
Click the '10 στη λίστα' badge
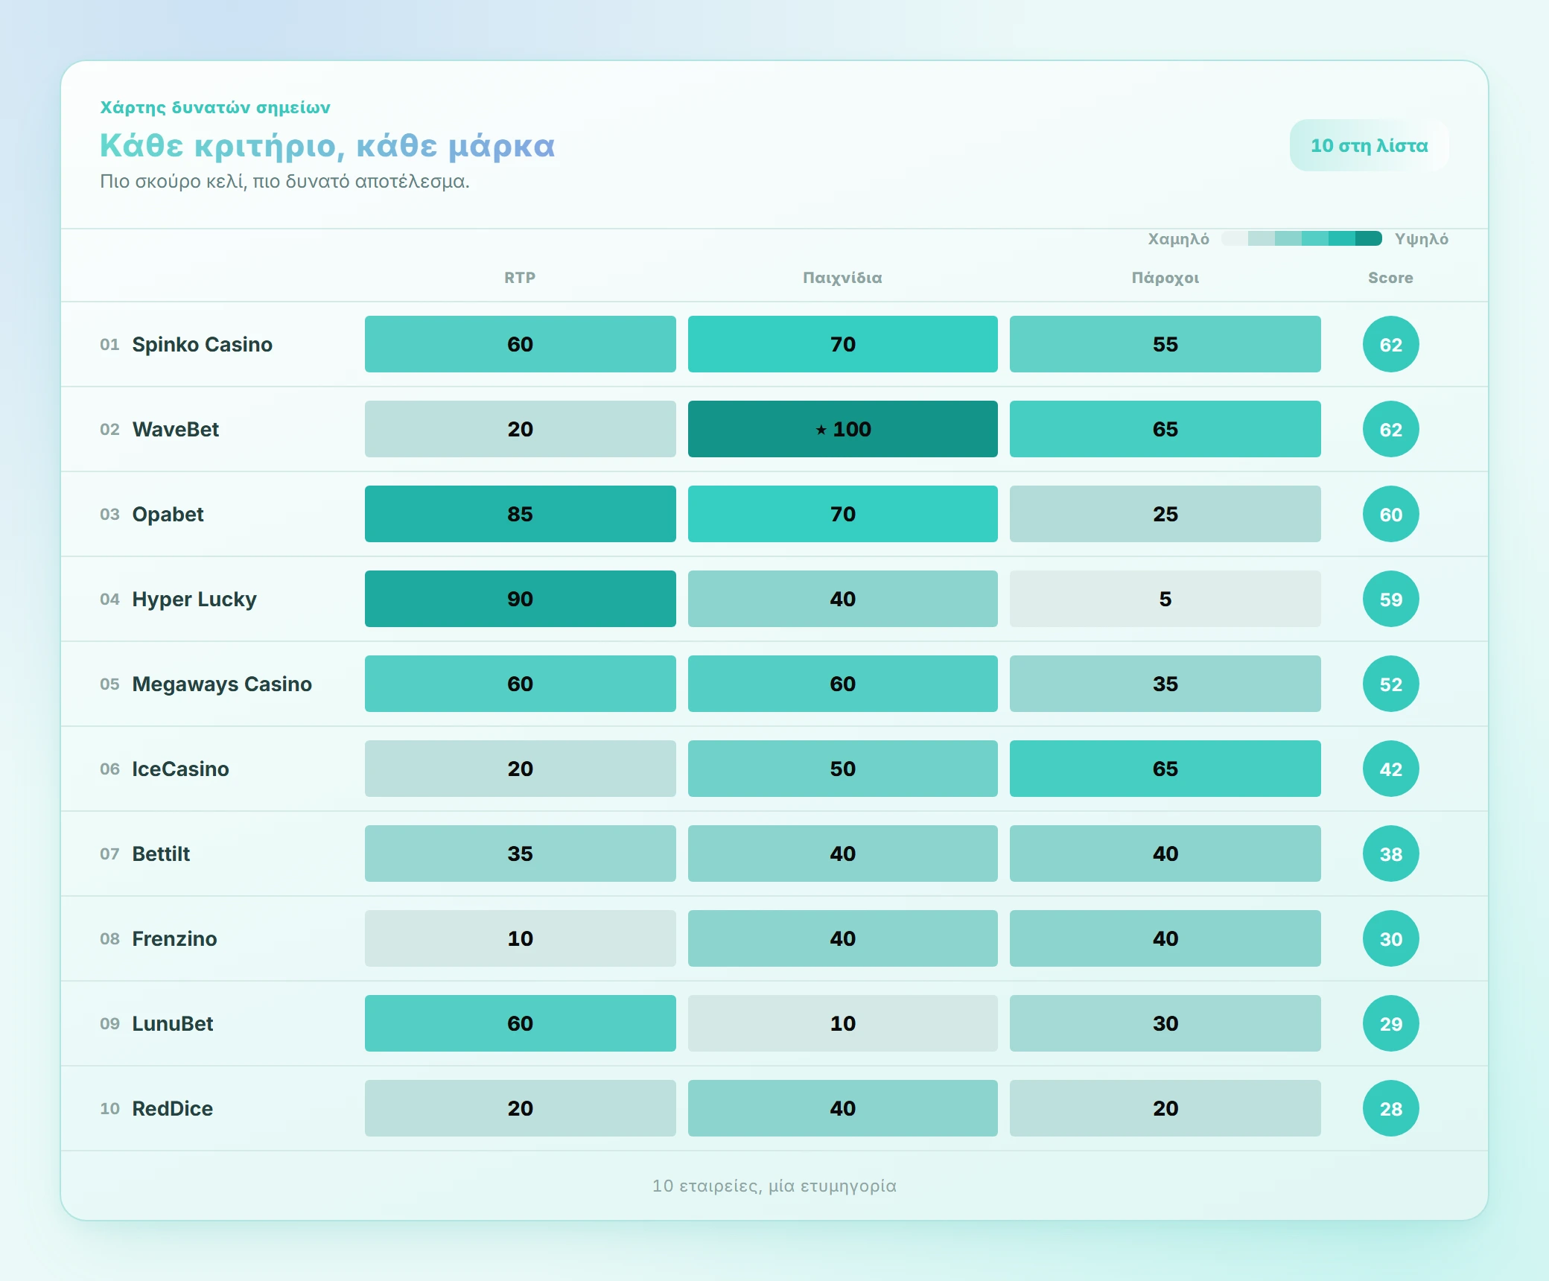(1370, 145)
